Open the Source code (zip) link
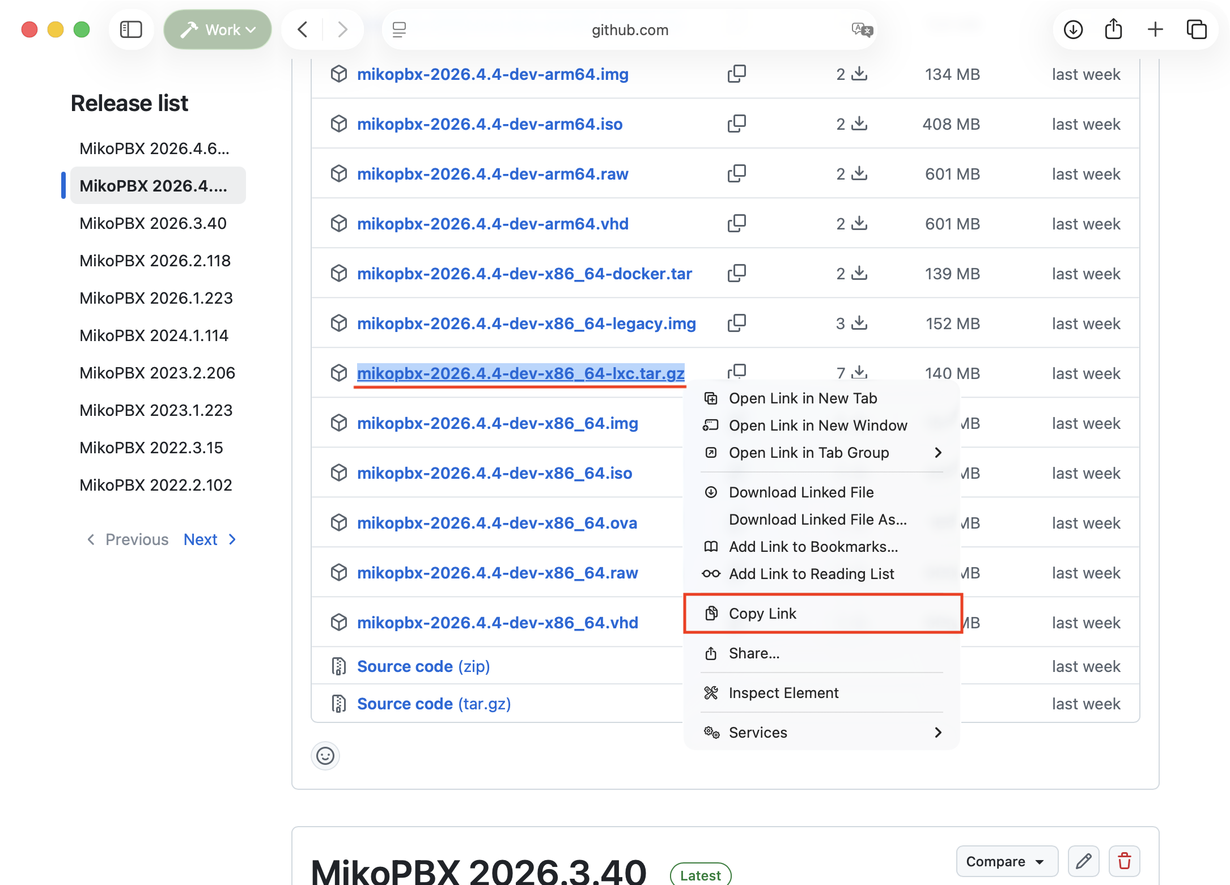 [x=423, y=666]
